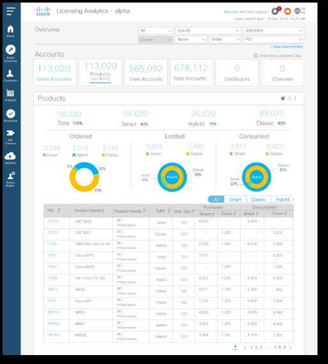Go to page 9 in pagination

[285, 347]
